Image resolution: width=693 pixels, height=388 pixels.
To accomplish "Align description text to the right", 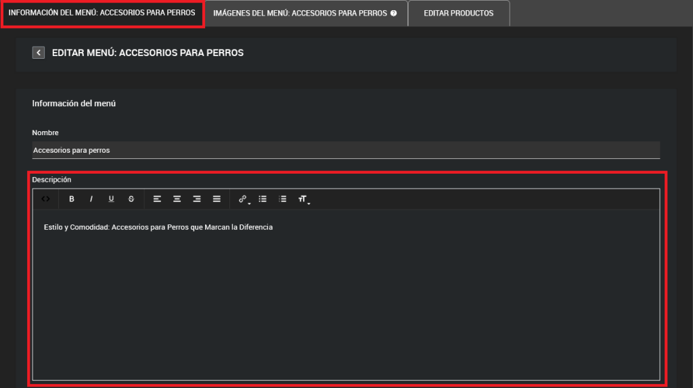I will (x=197, y=199).
